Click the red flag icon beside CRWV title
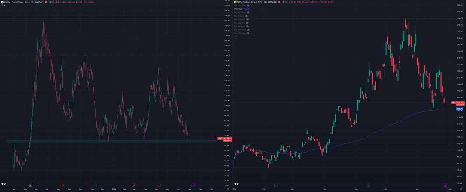 [x=46, y=2]
